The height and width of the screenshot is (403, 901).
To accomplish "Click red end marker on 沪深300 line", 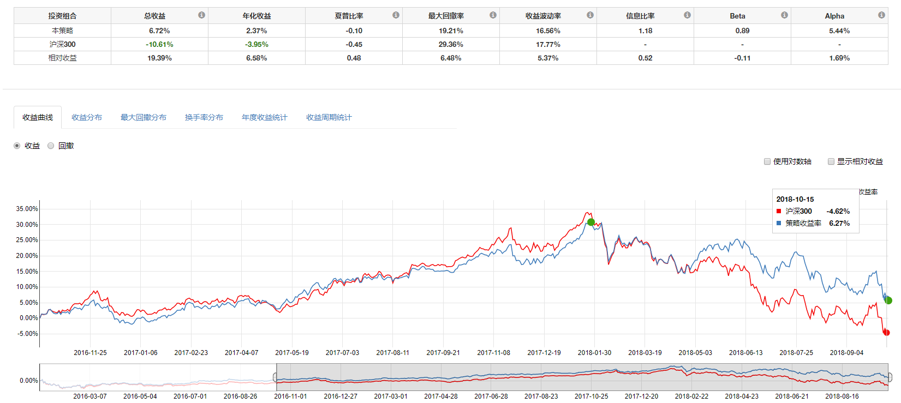I will pos(887,333).
